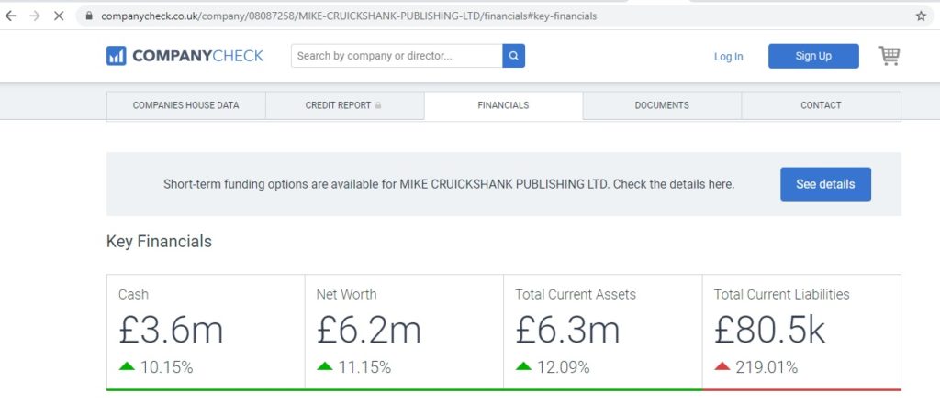Open Companies House Data tab

point(185,105)
